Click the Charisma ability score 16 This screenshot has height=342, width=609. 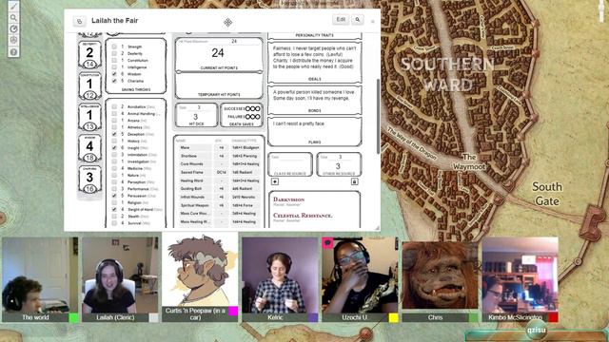[89, 189]
